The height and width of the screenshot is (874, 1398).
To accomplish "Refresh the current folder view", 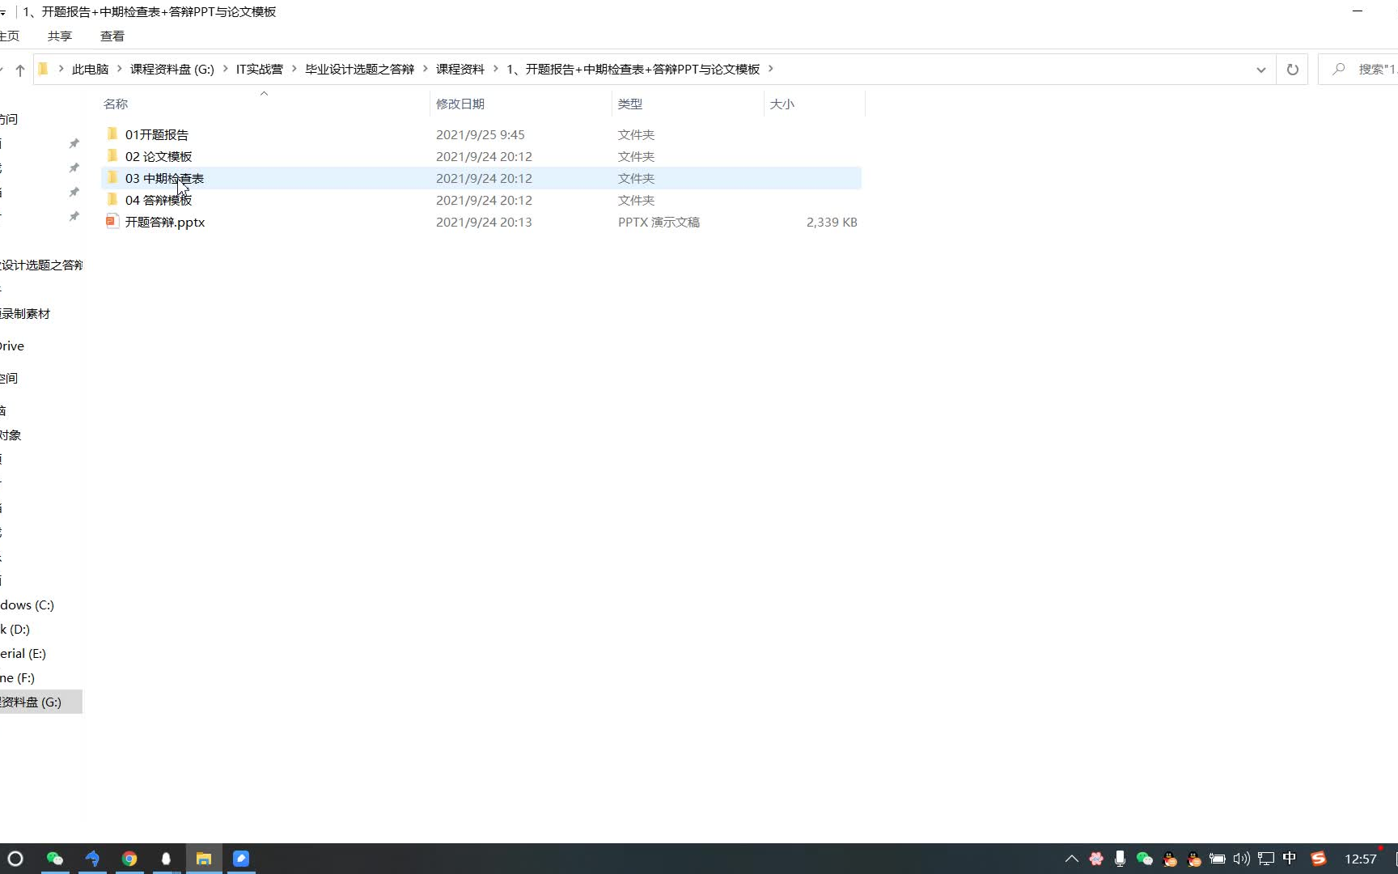I will [1292, 70].
